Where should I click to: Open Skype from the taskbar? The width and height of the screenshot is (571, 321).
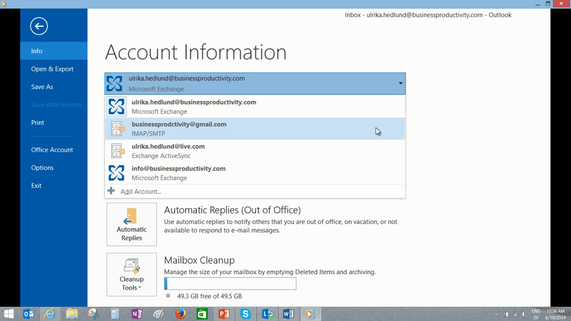(x=246, y=314)
